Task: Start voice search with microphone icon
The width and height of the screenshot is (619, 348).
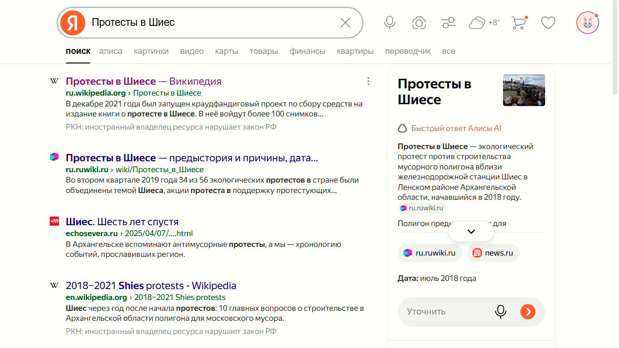Action: [x=389, y=23]
